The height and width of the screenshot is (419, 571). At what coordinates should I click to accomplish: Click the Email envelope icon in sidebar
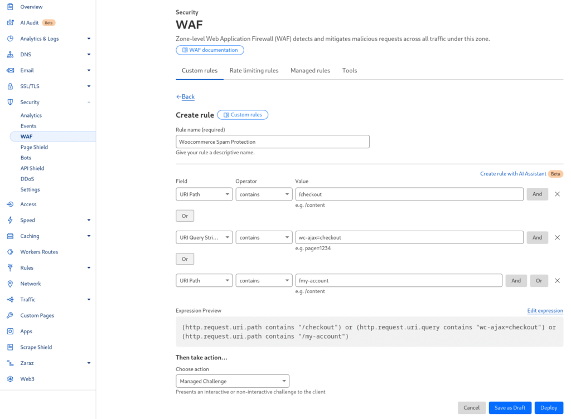click(x=10, y=71)
